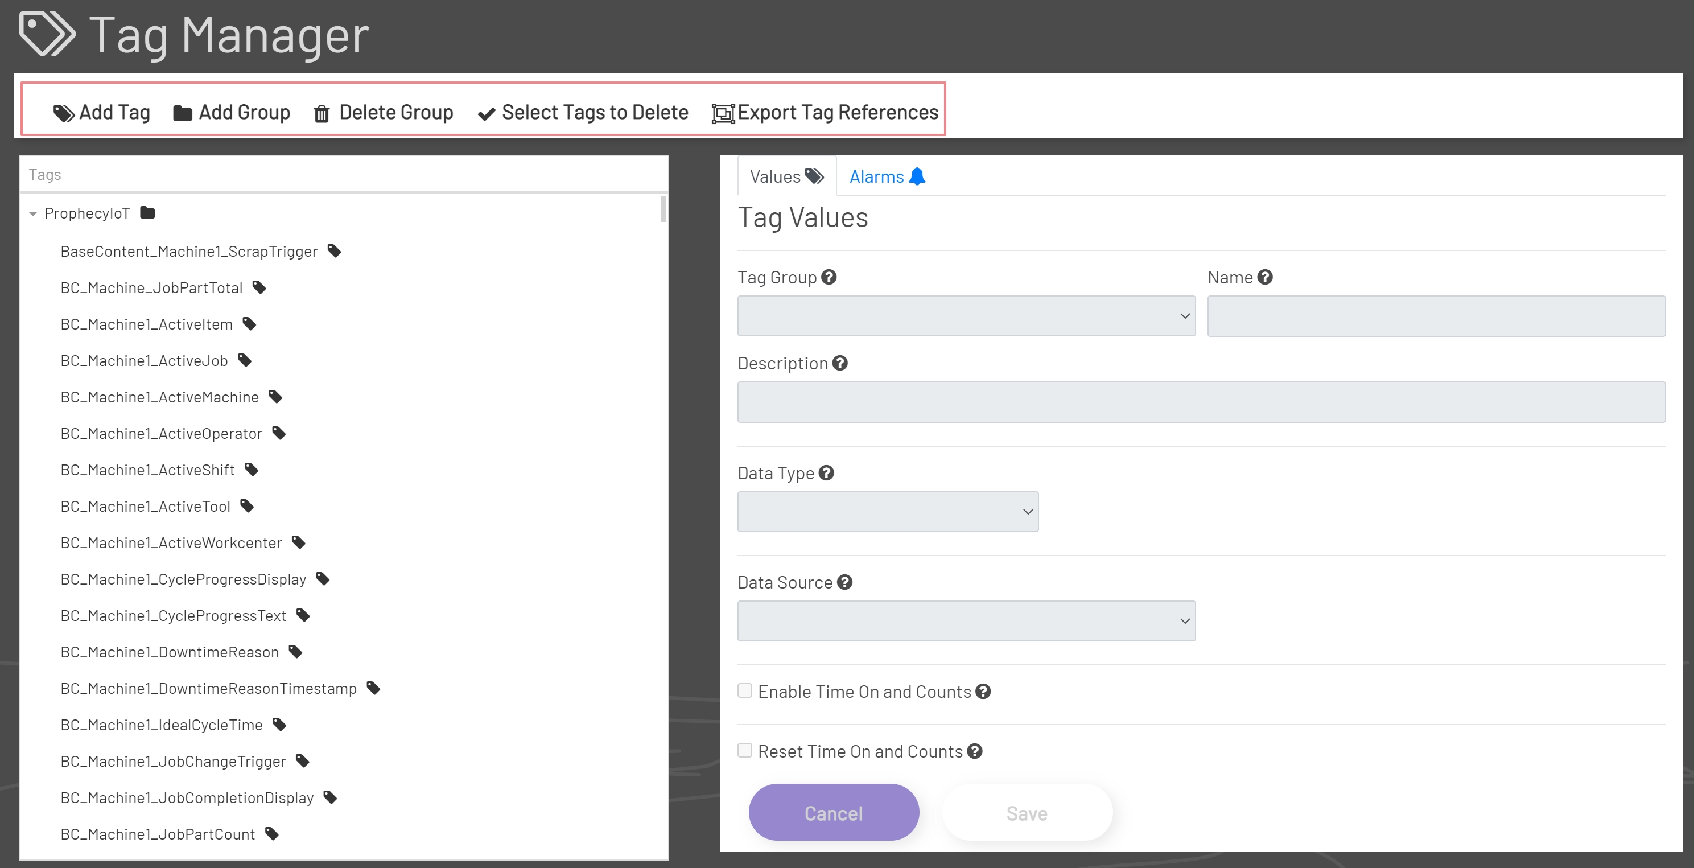Click the Cancel button

[x=833, y=812]
